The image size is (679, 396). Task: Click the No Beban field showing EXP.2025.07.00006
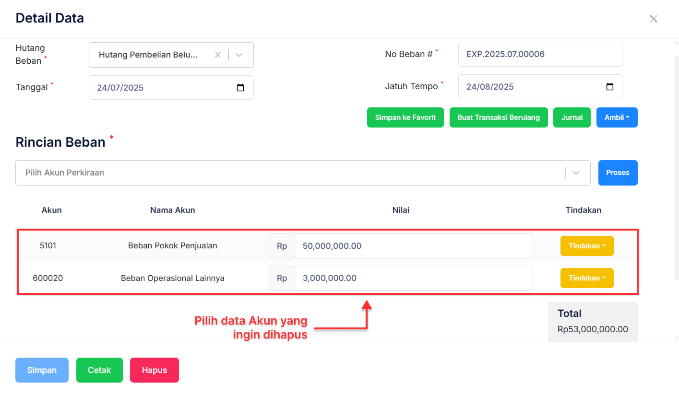pos(540,54)
